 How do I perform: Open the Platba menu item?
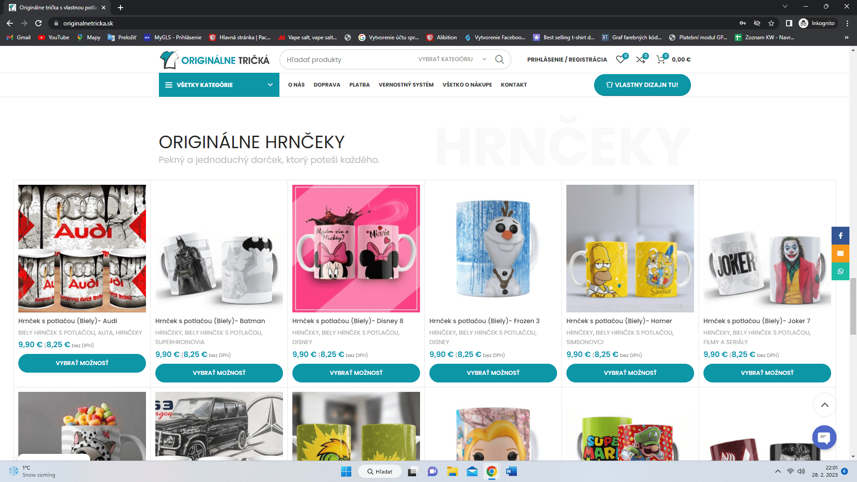pyautogui.click(x=359, y=85)
